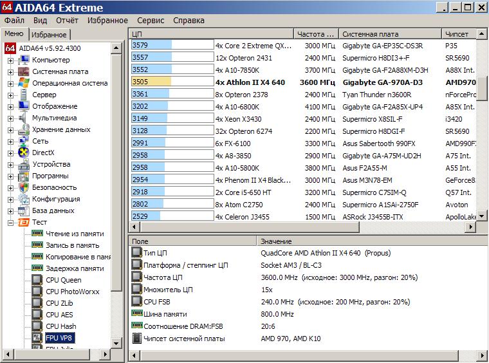The image size is (489, 363).
Task: Click the Хранение данных disk icon
Action: (x=24, y=129)
